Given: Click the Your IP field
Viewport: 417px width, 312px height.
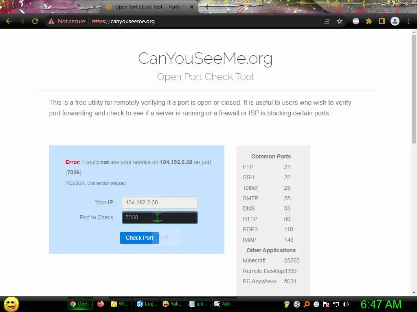Looking at the screenshot, I should (160, 202).
